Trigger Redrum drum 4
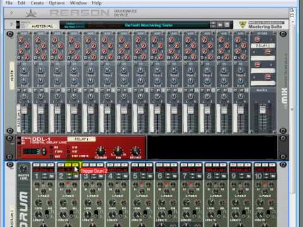303x227 pixels. point(124,165)
